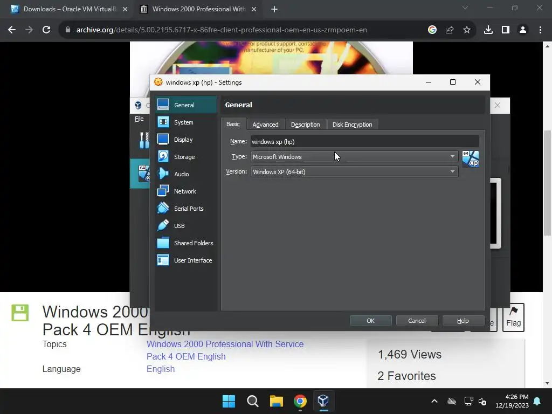Switch to the Disk Encryption tab
The height and width of the screenshot is (414, 552).
pyautogui.click(x=353, y=125)
